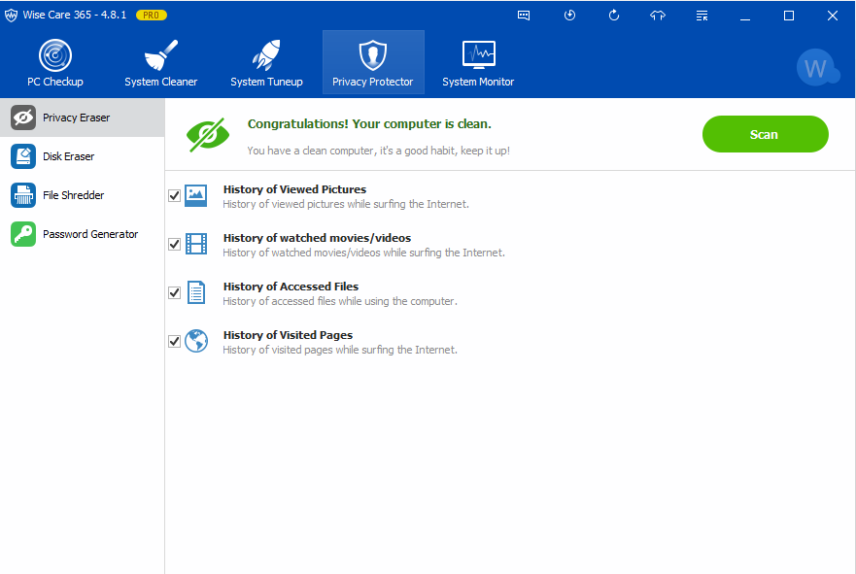Close the Wise Care 365 window
Screen dimensions: 856x574
click(832, 16)
